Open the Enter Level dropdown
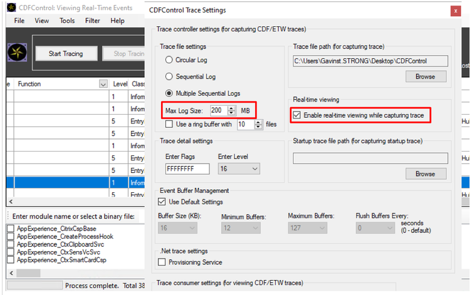470x295 pixels. (239, 168)
